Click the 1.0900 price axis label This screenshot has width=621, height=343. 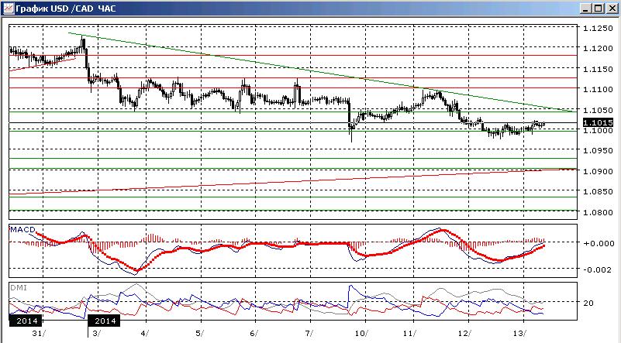pyautogui.click(x=599, y=171)
